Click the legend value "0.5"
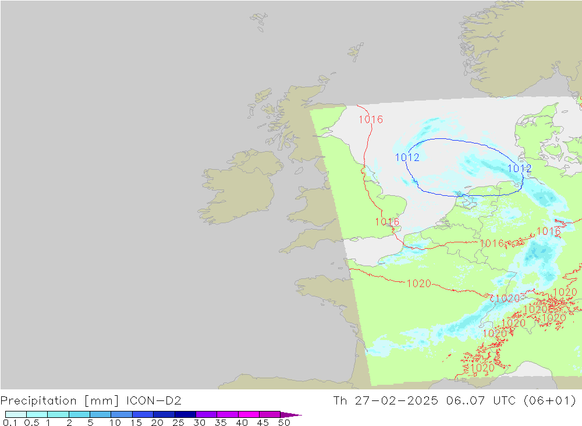This screenshot has width=582, height=426. pyautogui.click(x=32, y=423)
